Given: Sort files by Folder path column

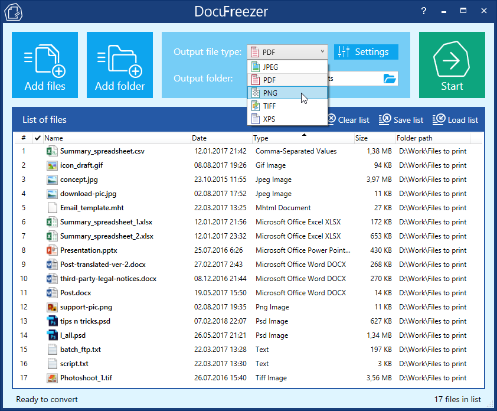Looking at the screenshot, I should pyautogui.click(x=433, y=138).
